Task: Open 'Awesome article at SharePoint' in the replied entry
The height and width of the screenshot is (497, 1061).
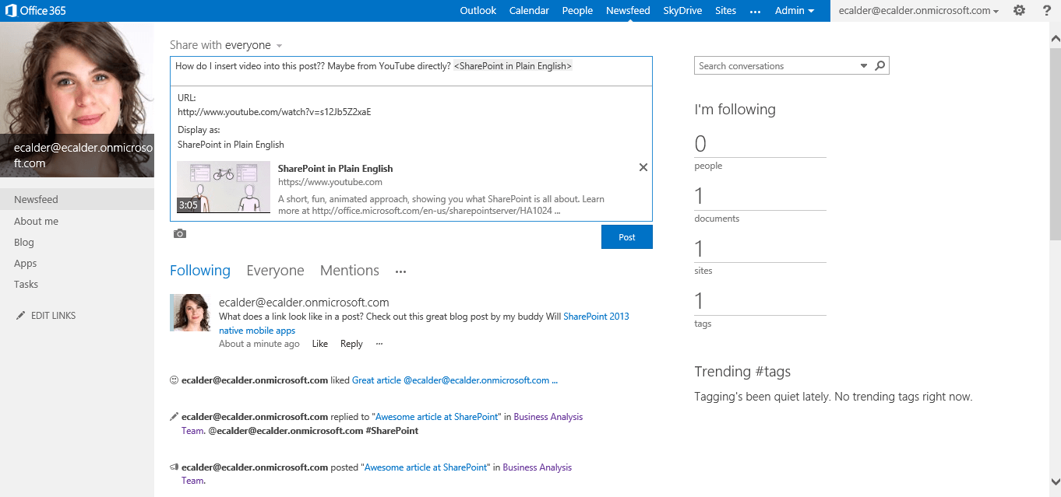Action: 436,417
